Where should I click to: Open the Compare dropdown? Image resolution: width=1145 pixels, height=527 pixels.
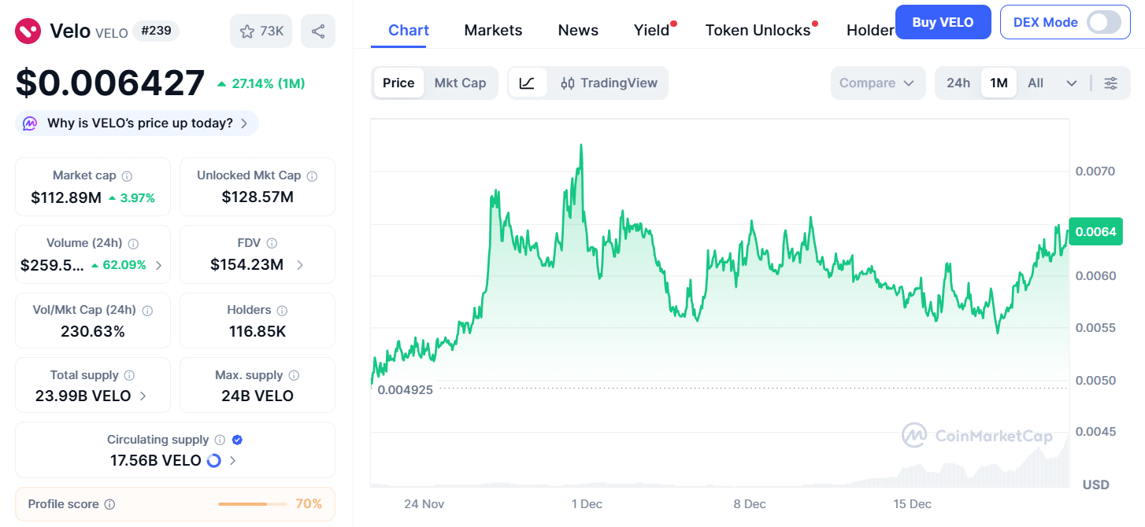pos(877,83)
